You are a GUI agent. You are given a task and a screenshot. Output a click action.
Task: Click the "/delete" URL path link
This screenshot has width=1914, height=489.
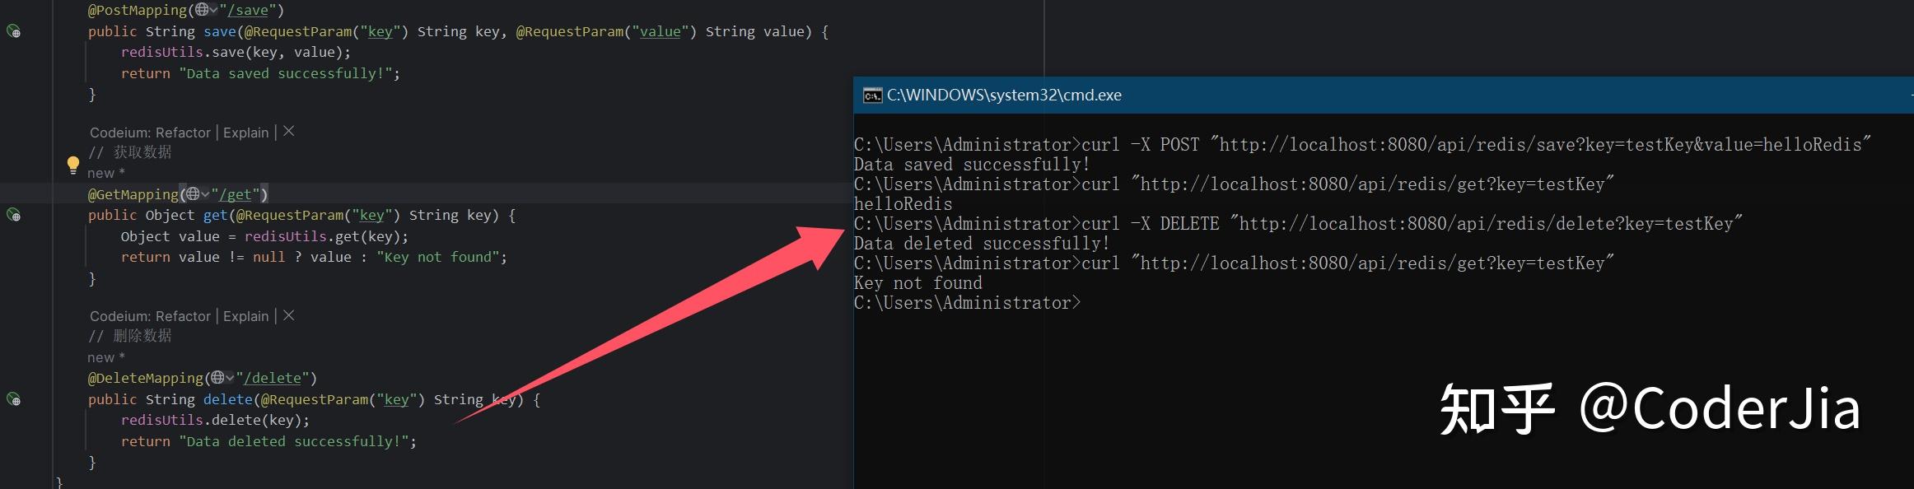click(276, 378)
